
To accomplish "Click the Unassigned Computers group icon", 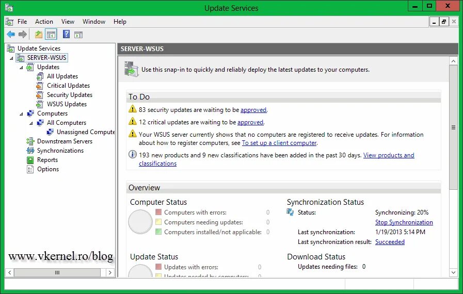I will tap(50, 132).
